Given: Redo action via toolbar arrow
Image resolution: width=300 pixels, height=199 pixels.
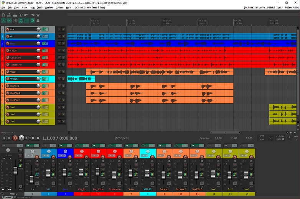Looking at the screenshot, I should [x=32, y=15].
